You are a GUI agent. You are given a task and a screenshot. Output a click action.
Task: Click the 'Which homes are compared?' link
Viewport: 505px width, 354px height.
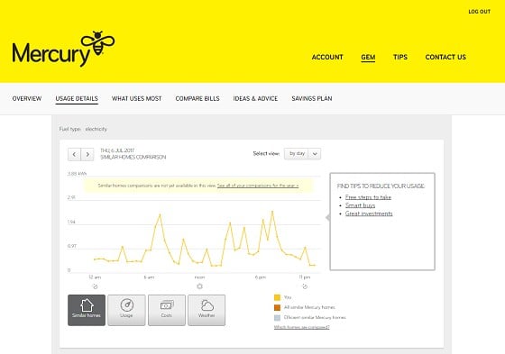[x=301, y=327]
